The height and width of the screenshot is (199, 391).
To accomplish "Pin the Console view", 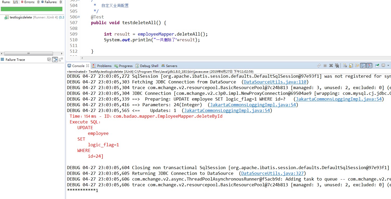I will (x=377, y=65).
